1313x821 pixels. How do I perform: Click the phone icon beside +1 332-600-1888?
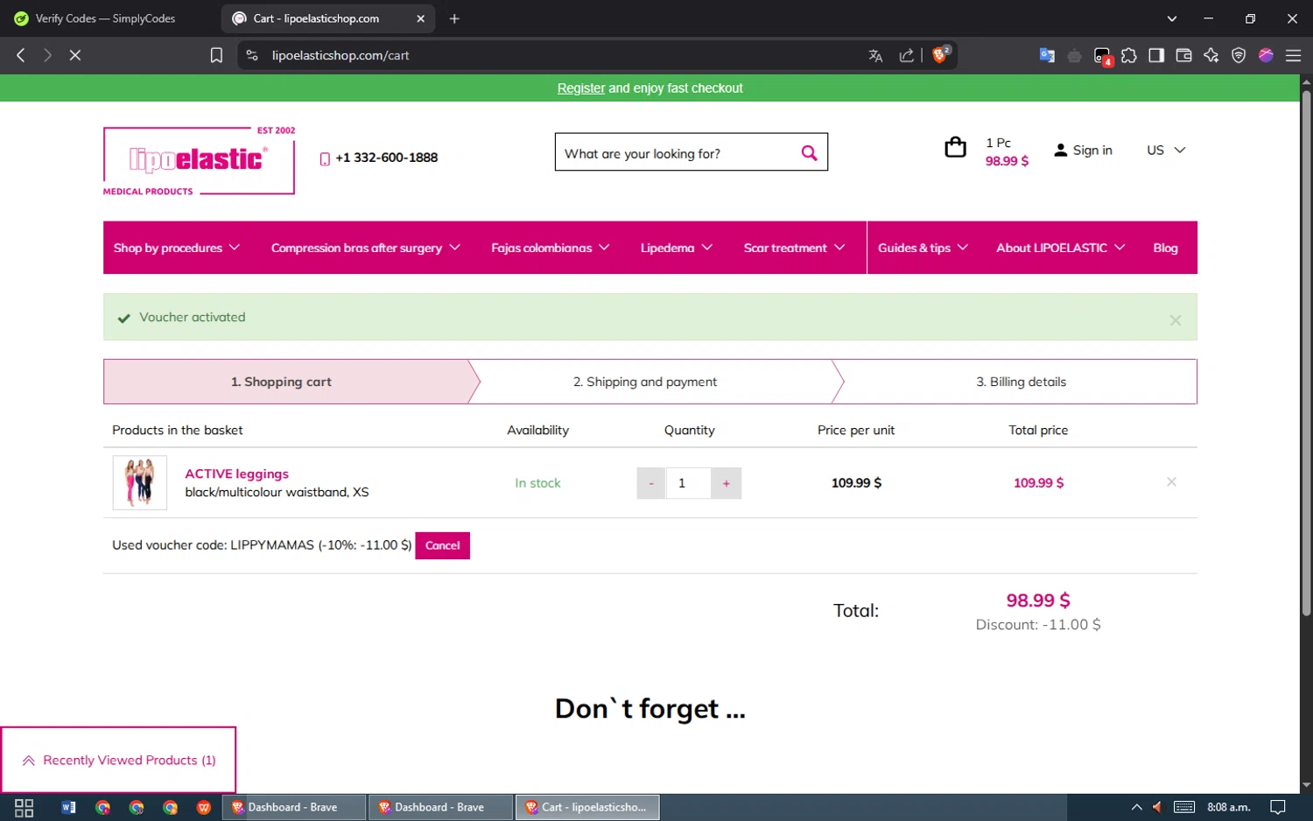tap(325, 158)
